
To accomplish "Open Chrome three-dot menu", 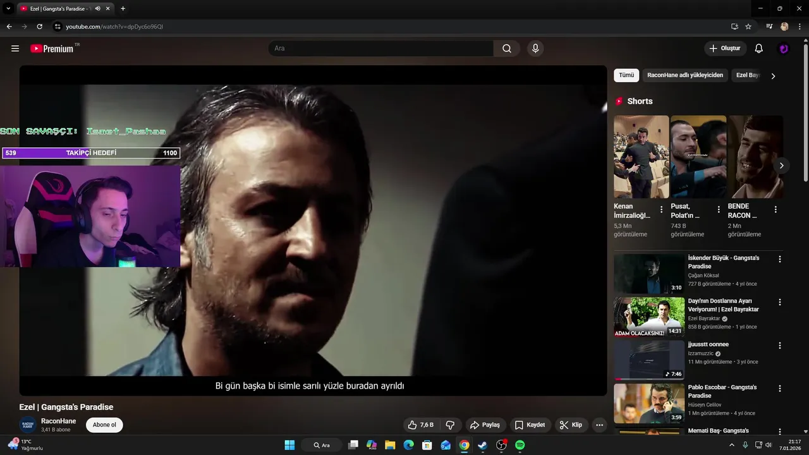I will (800, 27).
